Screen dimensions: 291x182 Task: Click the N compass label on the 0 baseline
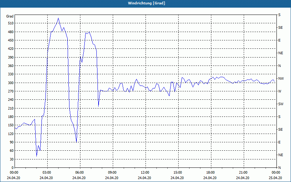click(x=280, y=167)
